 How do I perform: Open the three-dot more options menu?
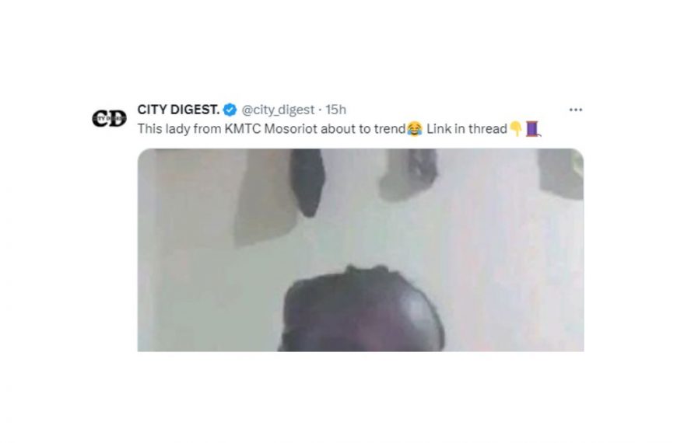click(576, 110)
